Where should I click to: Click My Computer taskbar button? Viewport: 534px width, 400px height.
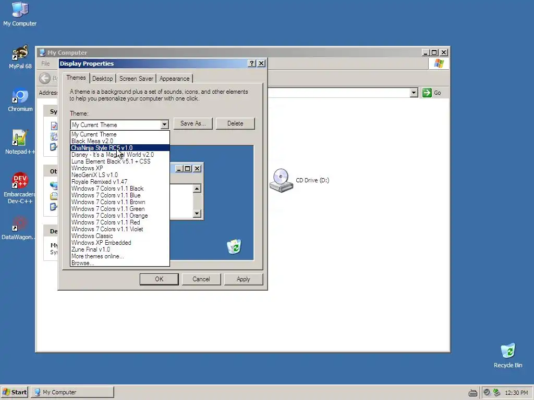(72, 392)
